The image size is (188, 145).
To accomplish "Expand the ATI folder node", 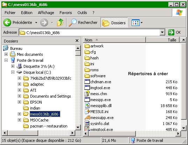I will 19,90.
